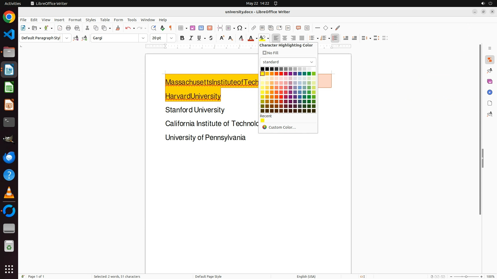The image size is (497, 279).
Task: Open the Sidebar Navigator compass icon
Action: (489, 92)
